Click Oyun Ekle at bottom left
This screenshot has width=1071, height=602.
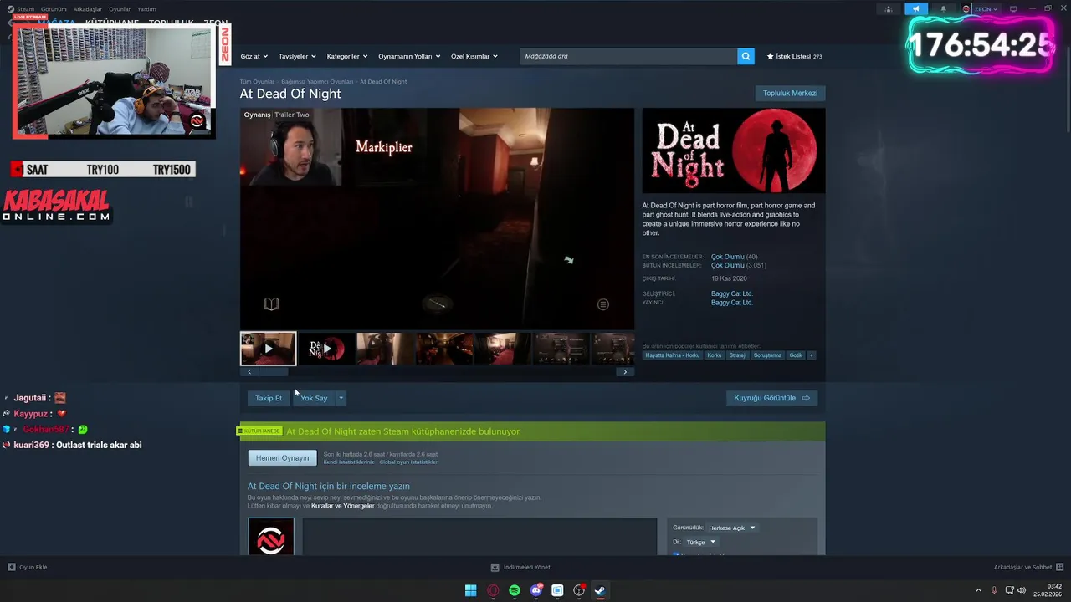pyautogui.click(x=27, y=567)
